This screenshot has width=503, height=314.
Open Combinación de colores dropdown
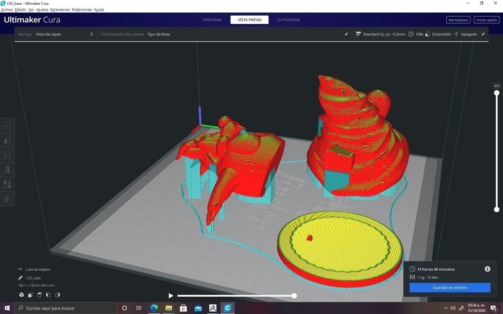click(225, 34)
